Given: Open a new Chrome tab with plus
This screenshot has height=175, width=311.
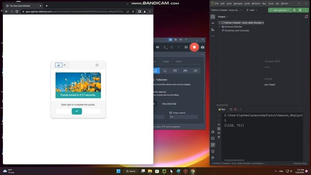Looking at the screenshot, I should point(47,6).
